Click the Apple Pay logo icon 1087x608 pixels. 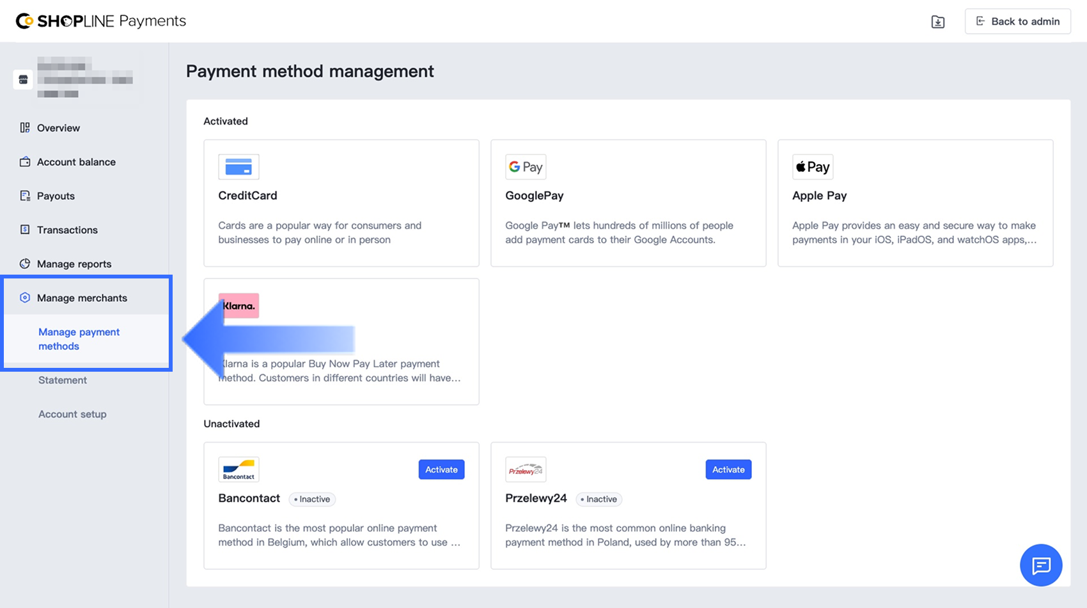point(813,167)
